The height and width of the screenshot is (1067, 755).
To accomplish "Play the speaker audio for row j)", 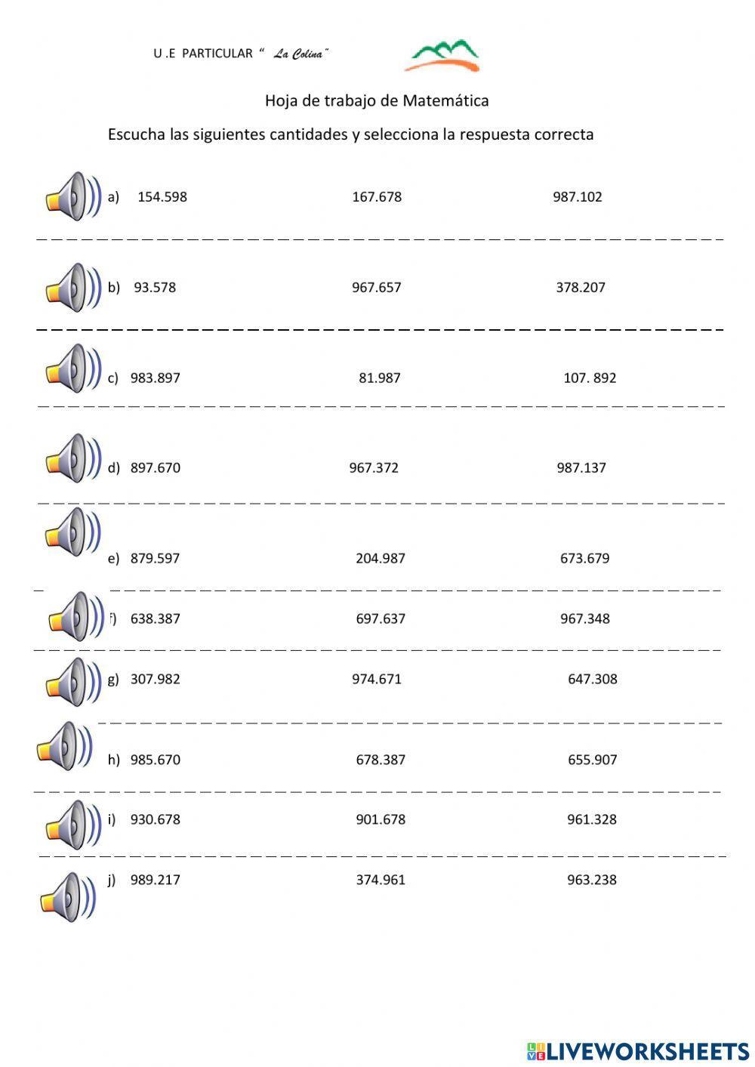I will pyautogui.click(x=68, y=896).
